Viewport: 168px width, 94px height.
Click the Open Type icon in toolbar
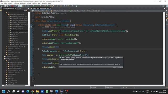(x=51, y=6)
